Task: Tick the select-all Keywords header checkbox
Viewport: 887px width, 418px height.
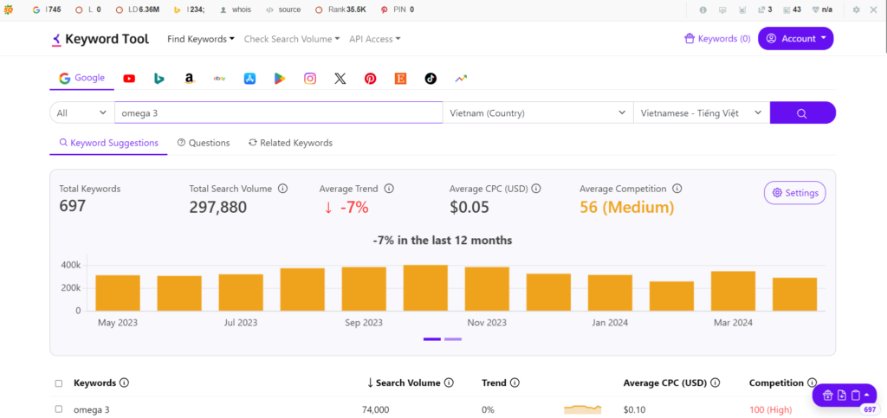Action: point(59,383)
